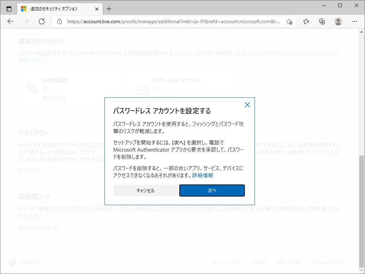Select the 次へ button in the dialog

(x=212, y=190)
